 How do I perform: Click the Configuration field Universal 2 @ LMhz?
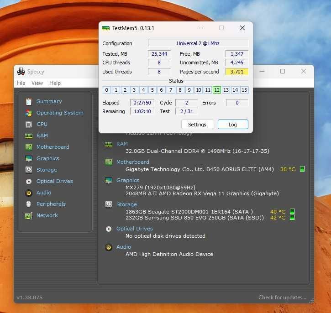point(198,43)
